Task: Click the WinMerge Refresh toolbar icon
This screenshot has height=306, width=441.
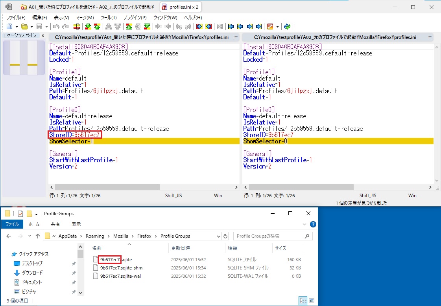Action: pos(287,27)
